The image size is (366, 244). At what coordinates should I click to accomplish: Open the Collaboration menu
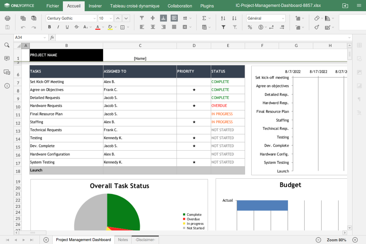tap(180, 6)
